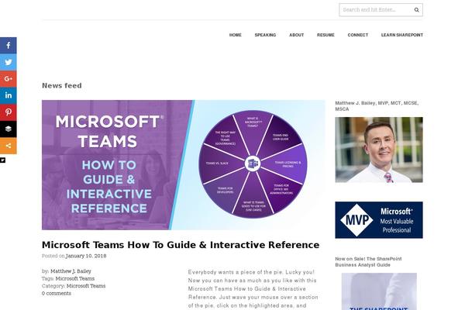
Task: Click the Teams logo at the pie center
Action: click(x=253, y=164)
